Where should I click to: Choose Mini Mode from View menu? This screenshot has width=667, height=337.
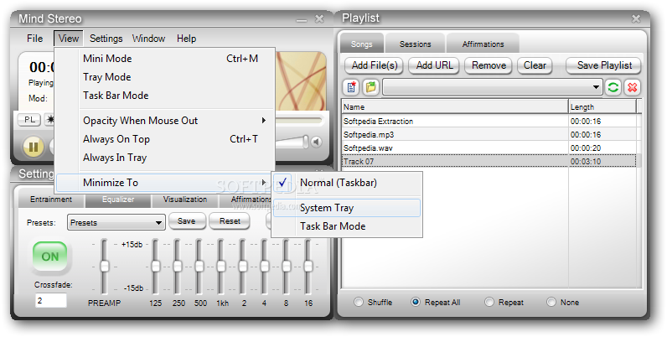coord(165,59)
